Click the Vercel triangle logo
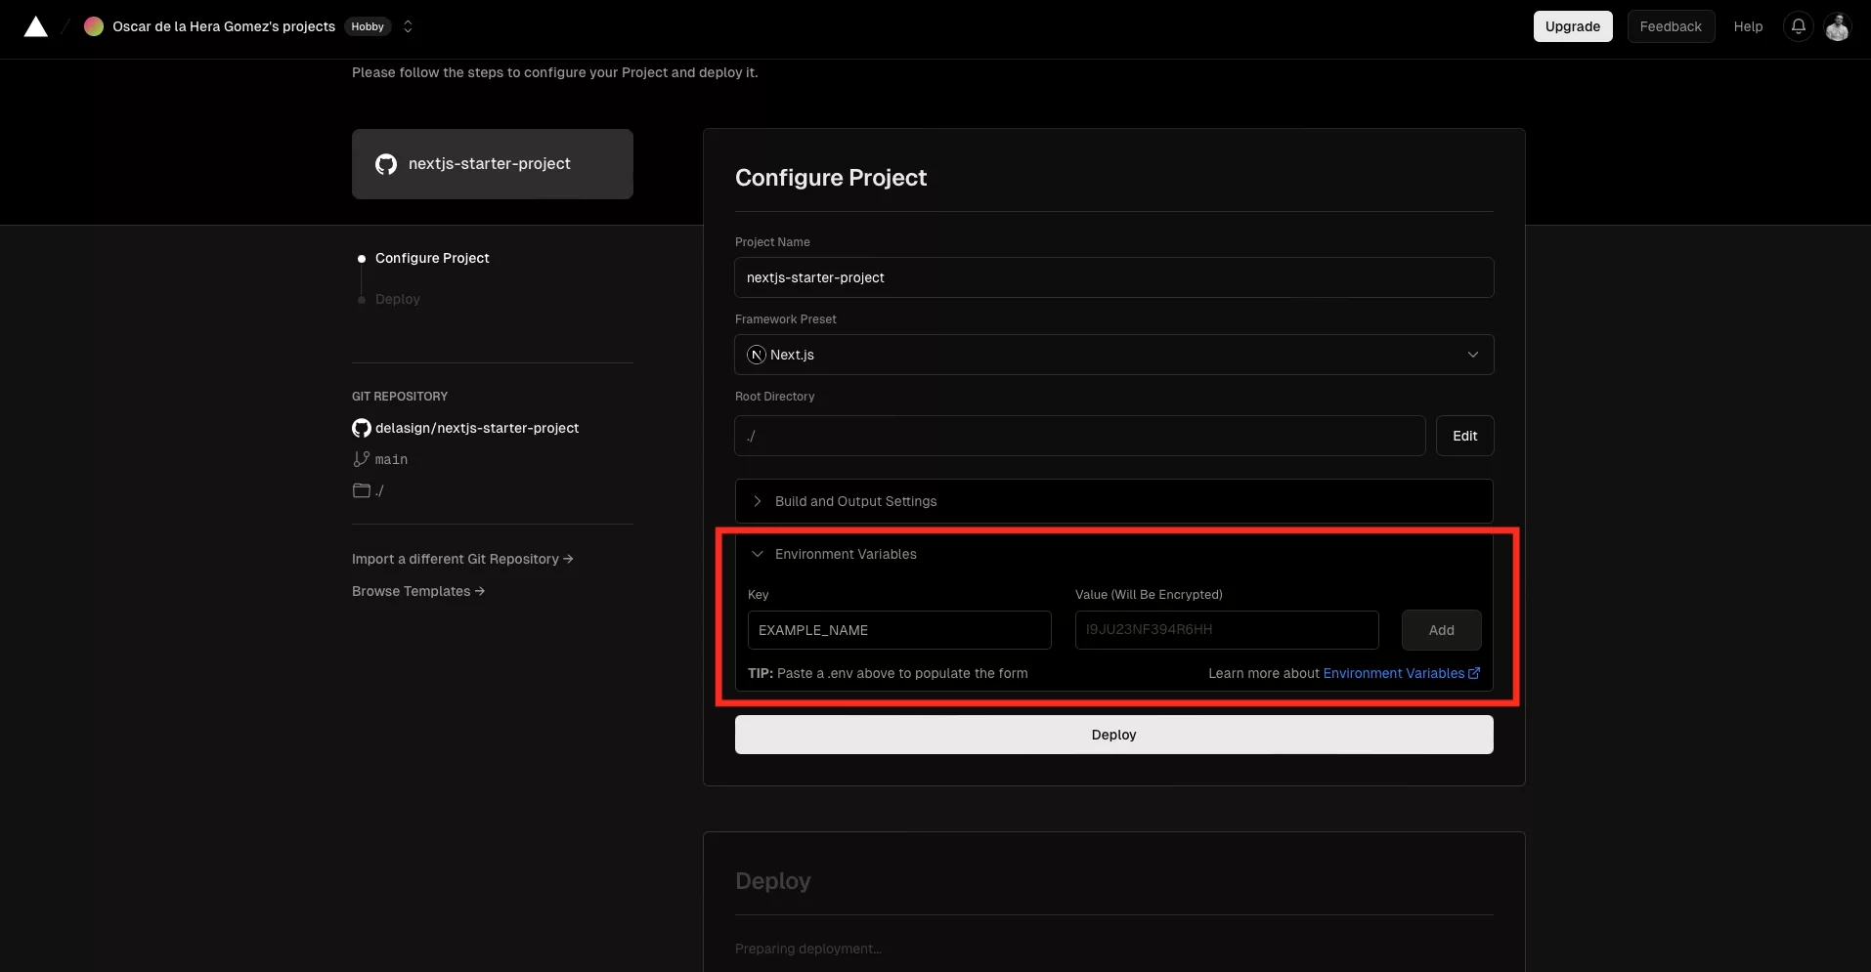The width and height of the screenshot is (1871, 972). click(x=36, y=26)
